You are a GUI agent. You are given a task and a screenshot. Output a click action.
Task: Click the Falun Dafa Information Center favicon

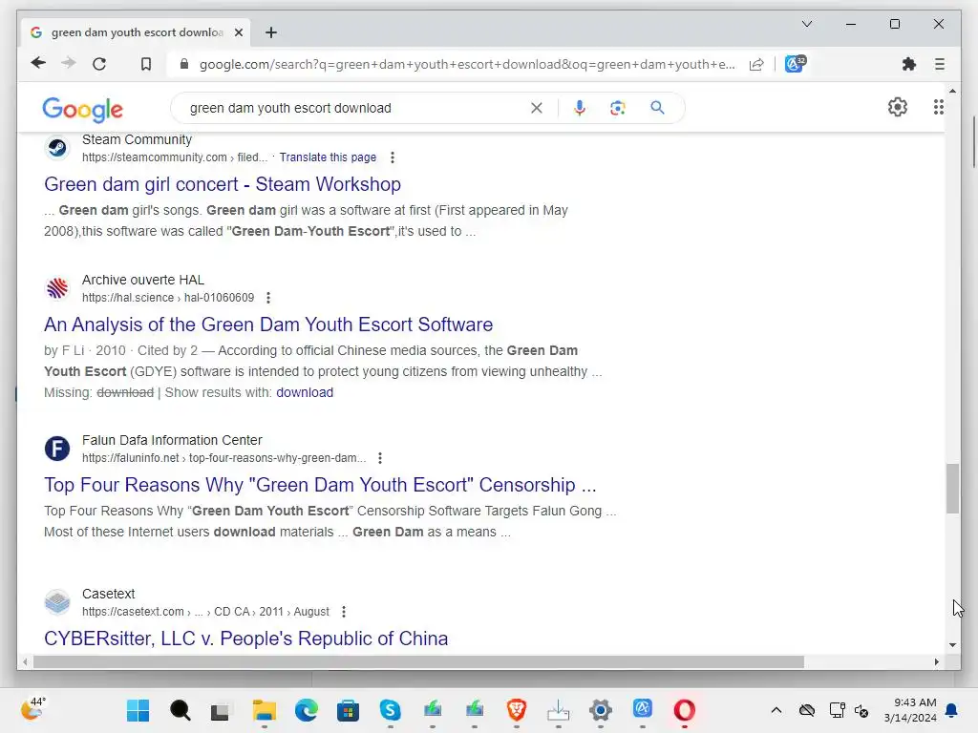[x=57, y=449]
